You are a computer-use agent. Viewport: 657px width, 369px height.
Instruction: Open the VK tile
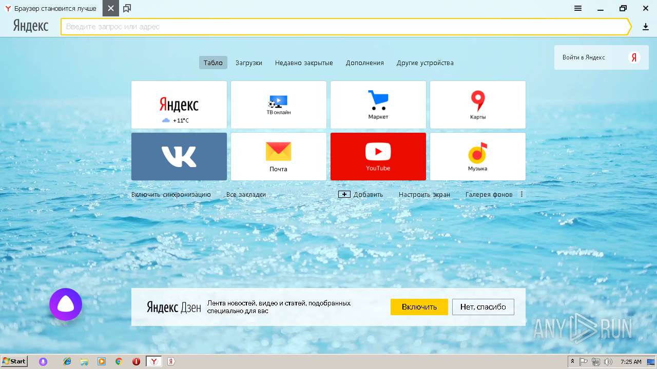(x=179, y=157)
